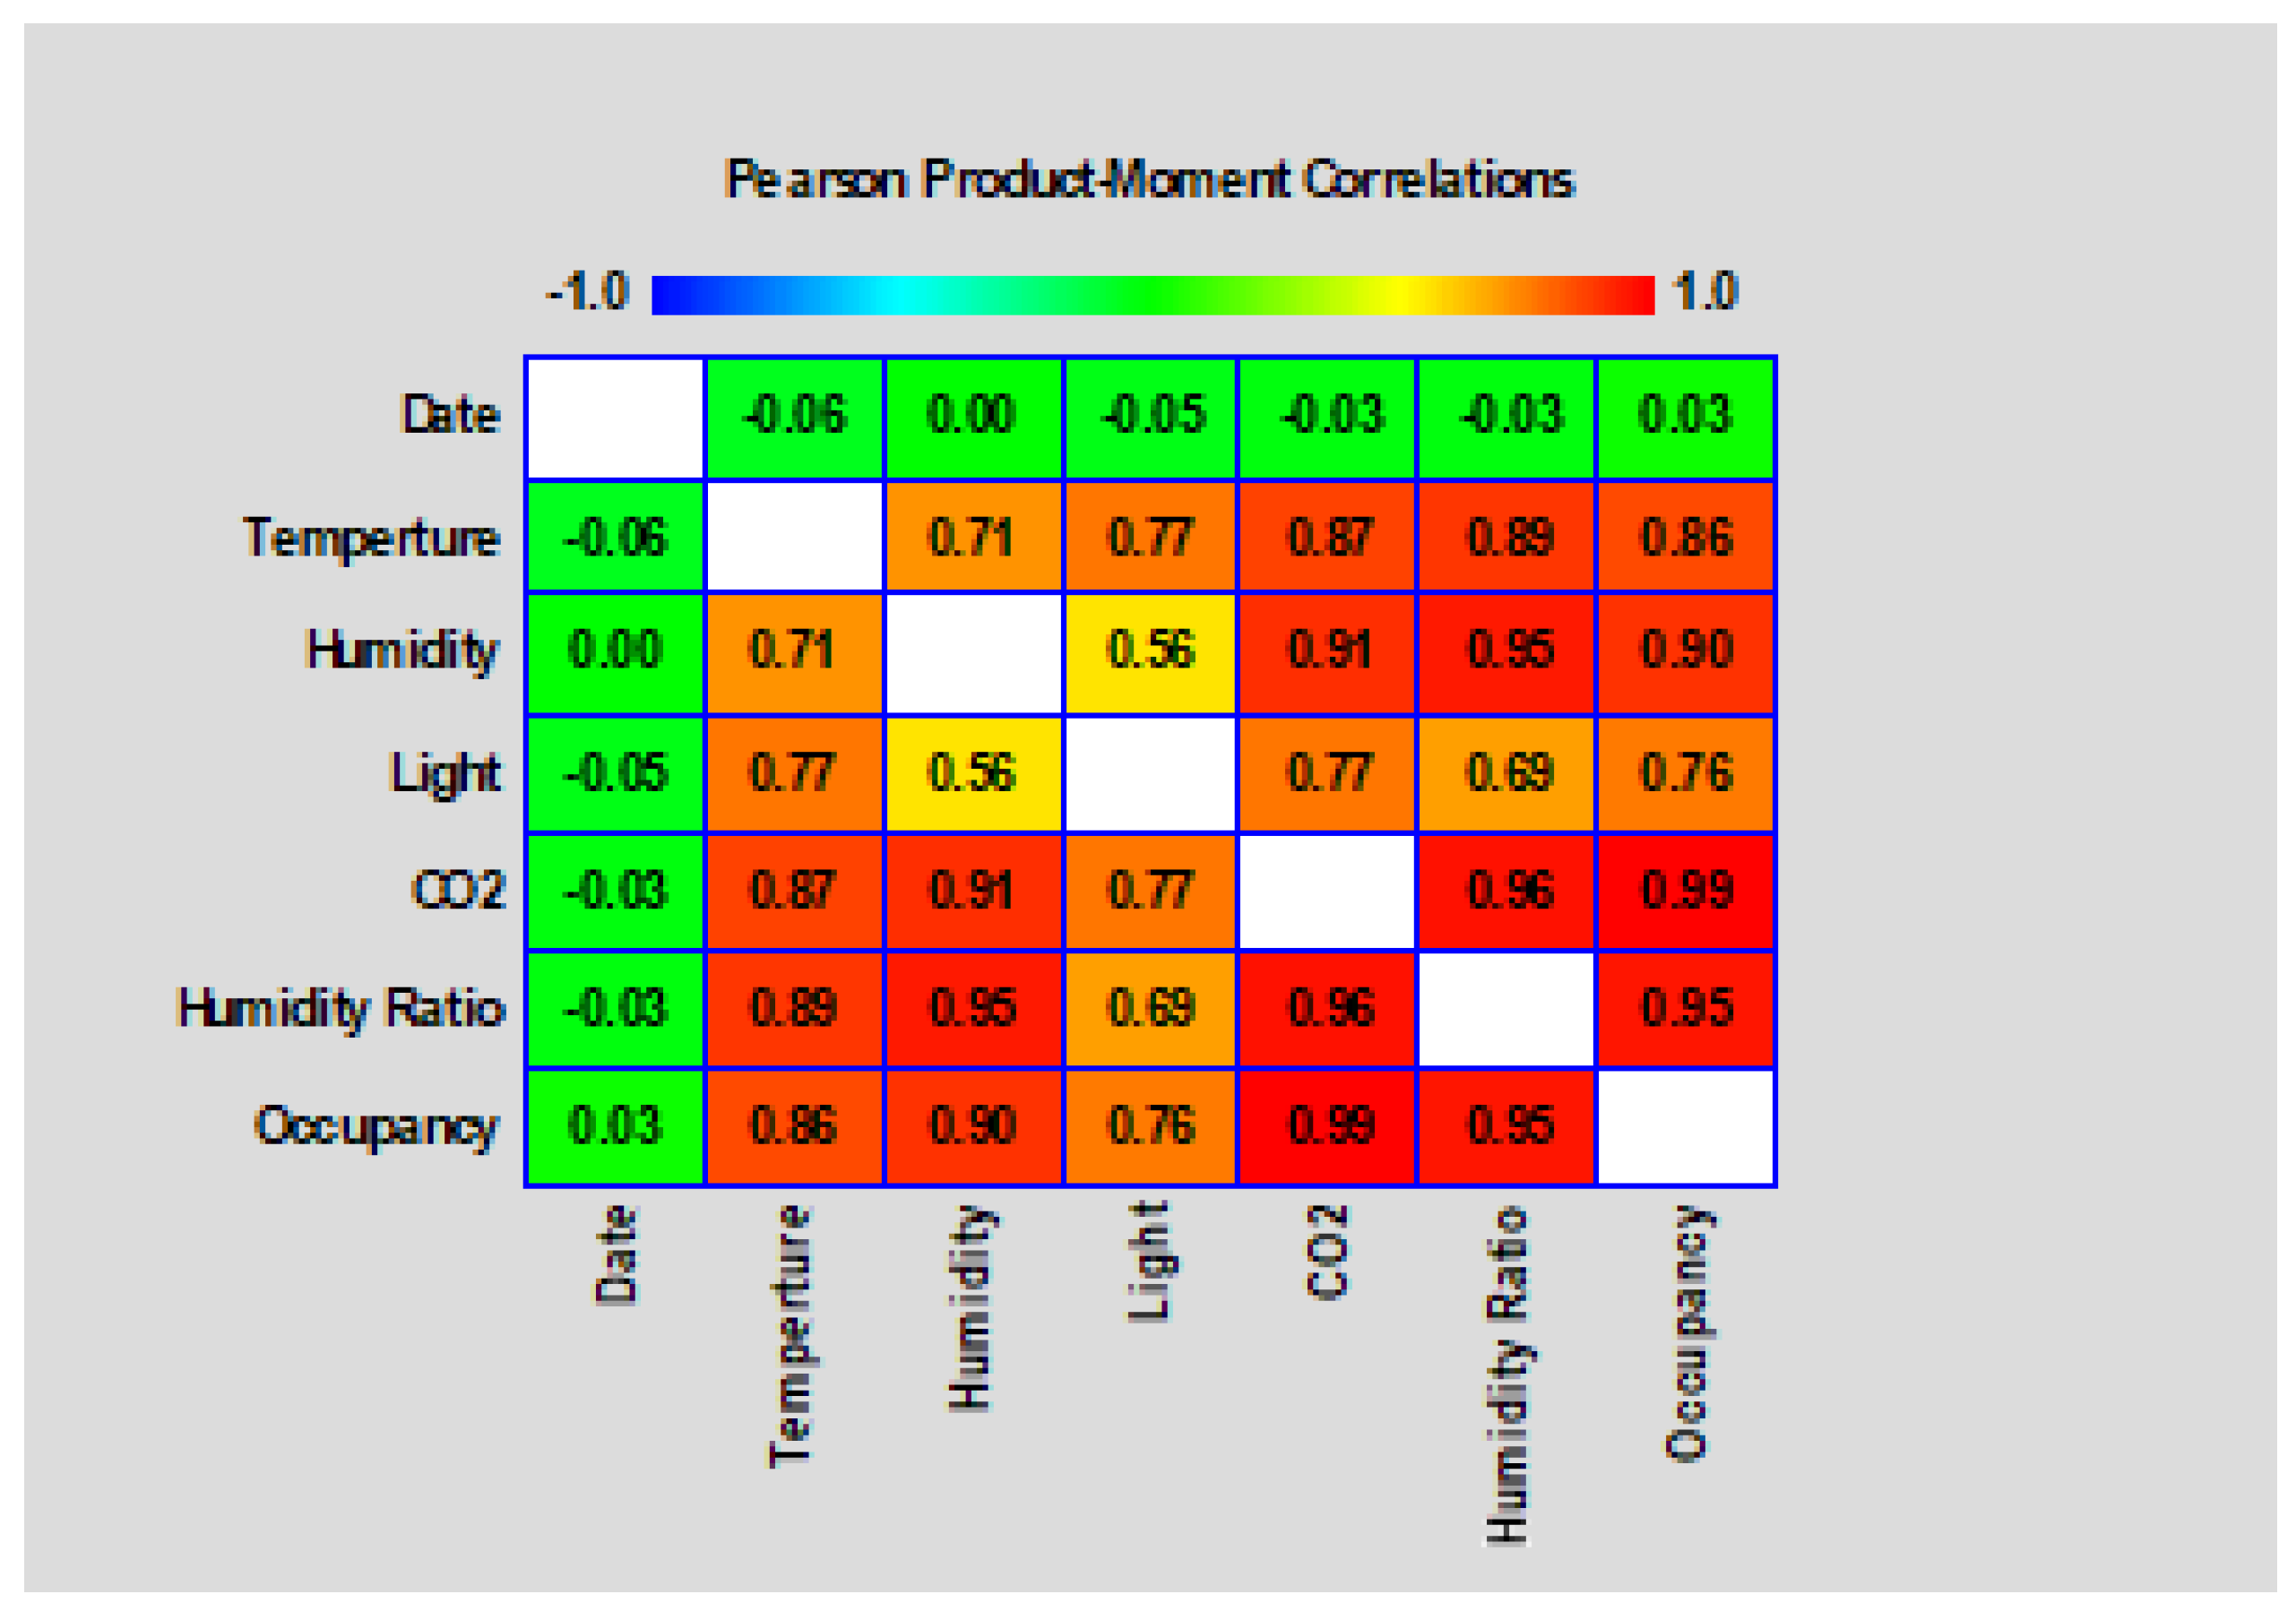Click the 0.00 cell in the Date row
Image resolution: width=2296 pixels, height=1620 pixels.
(x=972, y=417)
